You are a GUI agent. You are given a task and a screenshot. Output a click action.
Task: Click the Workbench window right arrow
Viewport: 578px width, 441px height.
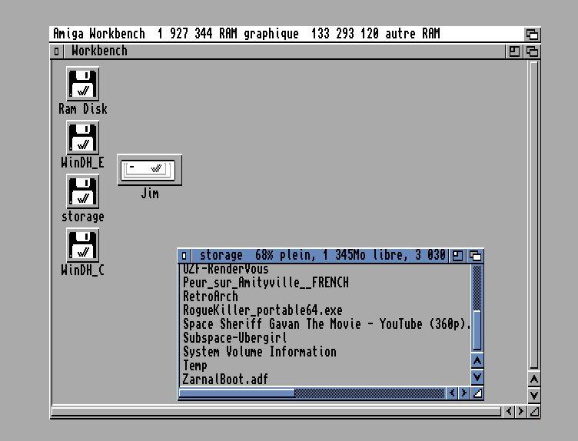pos(520,411)
